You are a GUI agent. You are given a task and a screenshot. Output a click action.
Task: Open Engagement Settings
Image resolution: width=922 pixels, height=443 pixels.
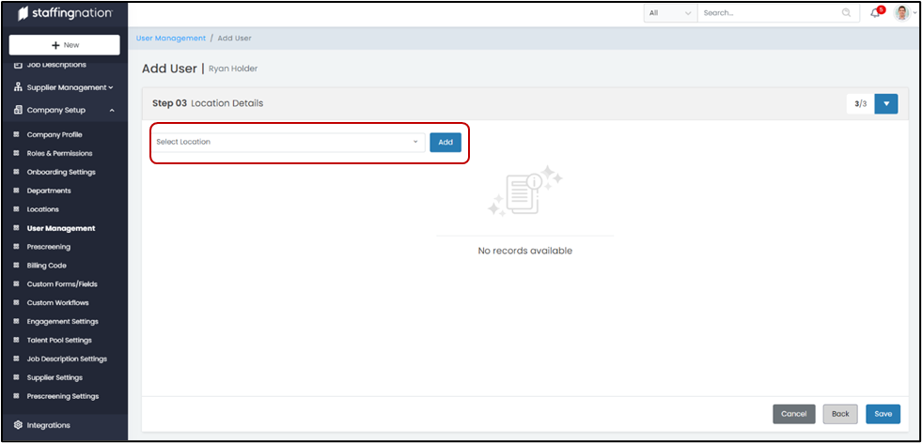coord(62,321)
